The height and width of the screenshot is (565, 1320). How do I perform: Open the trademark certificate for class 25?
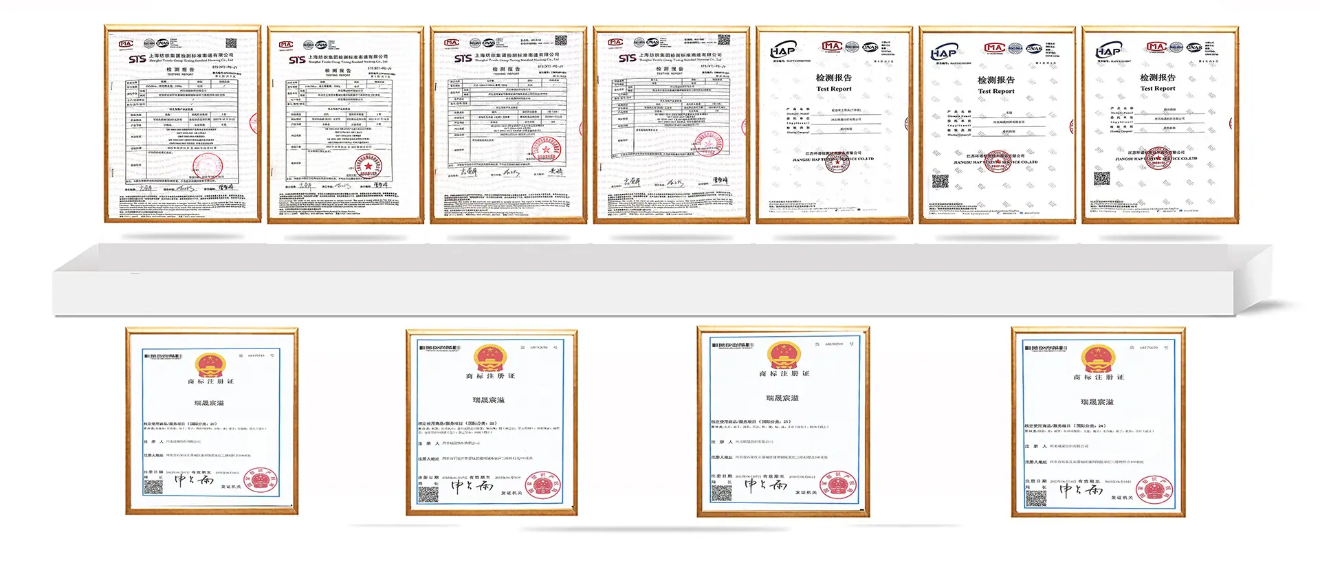coord(783,421)
